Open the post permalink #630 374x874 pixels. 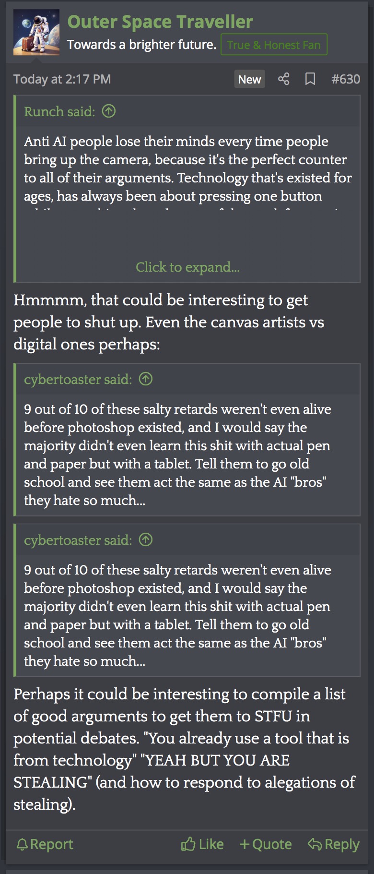point(346,79)
